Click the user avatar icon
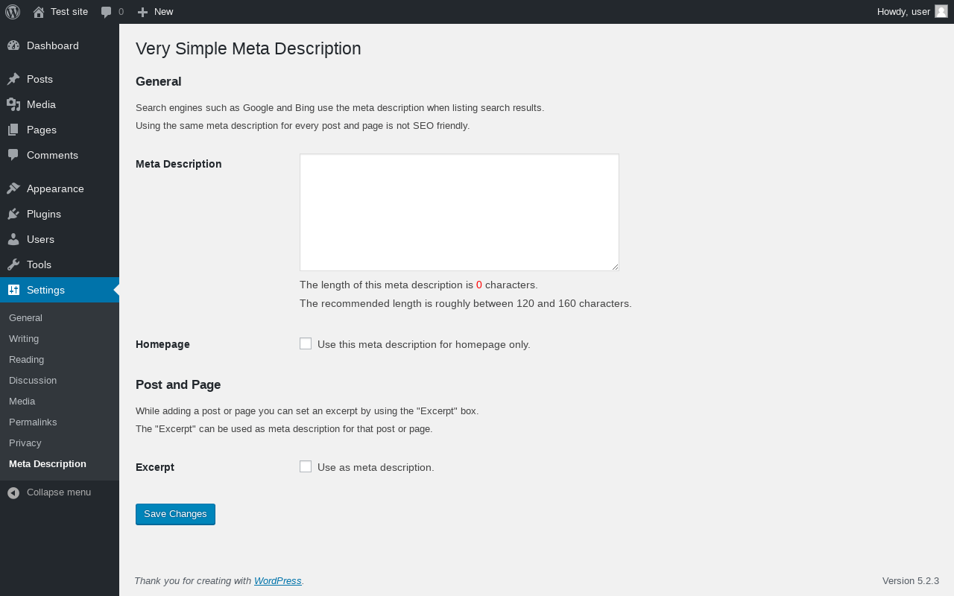Screen dimensions: 954x596 click(x=941, y=11)
